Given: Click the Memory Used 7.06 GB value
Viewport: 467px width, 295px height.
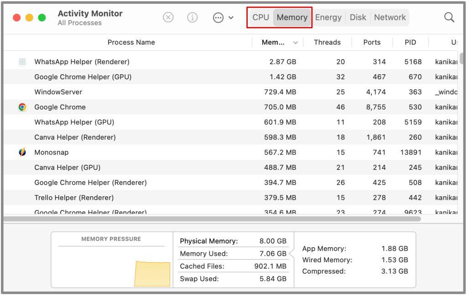Looking at the screenshot, I should click(273, 254).
